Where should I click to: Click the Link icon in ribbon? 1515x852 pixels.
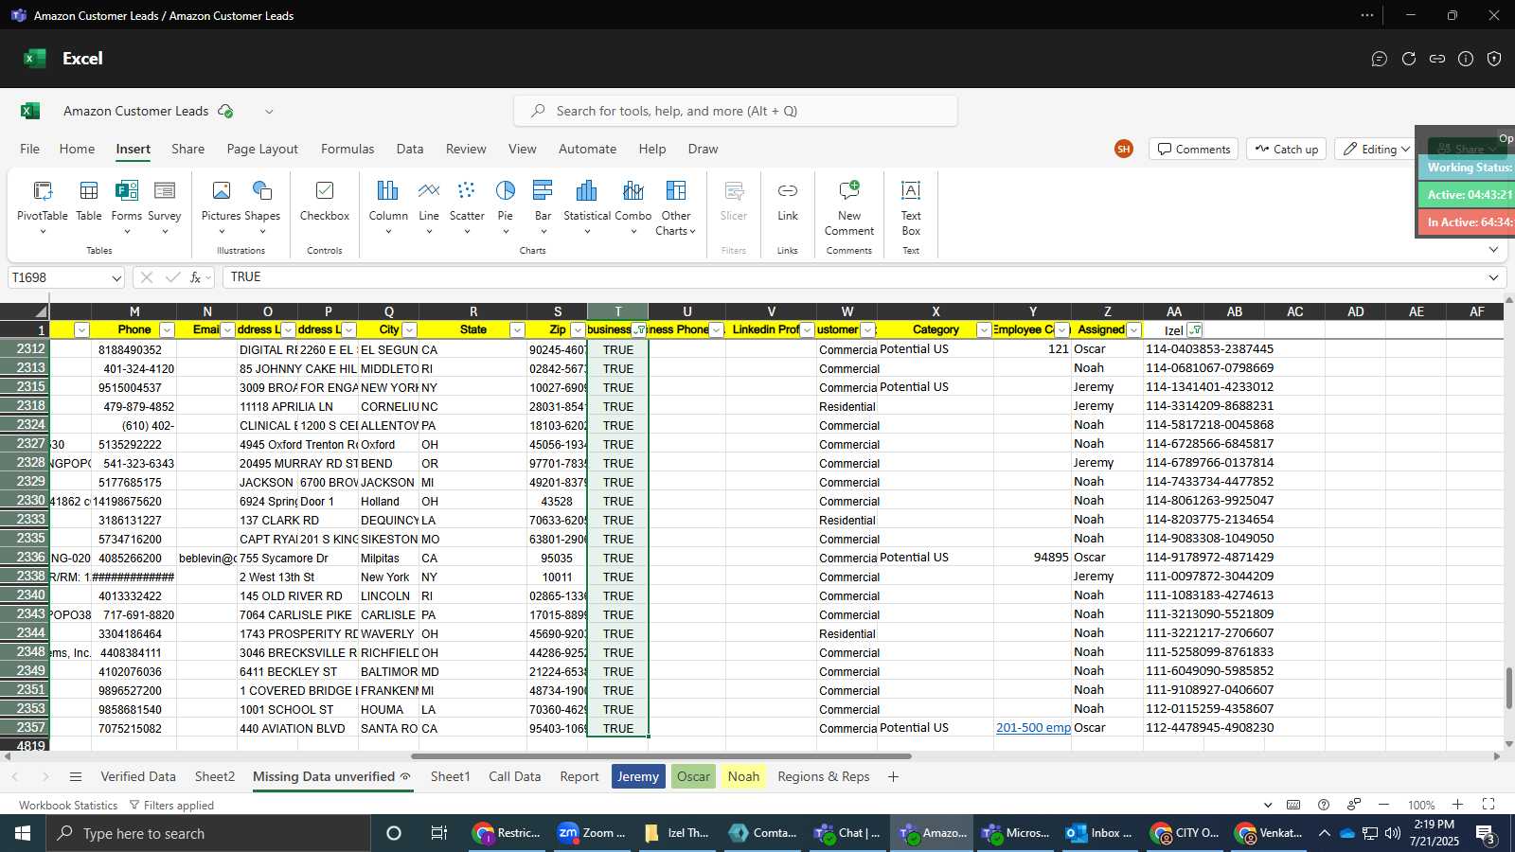788,201
